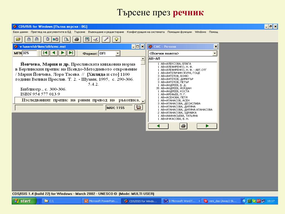The image size is (285, 214).
Task: Click the light bulb toolbar icon
Action: coord(117,39)
